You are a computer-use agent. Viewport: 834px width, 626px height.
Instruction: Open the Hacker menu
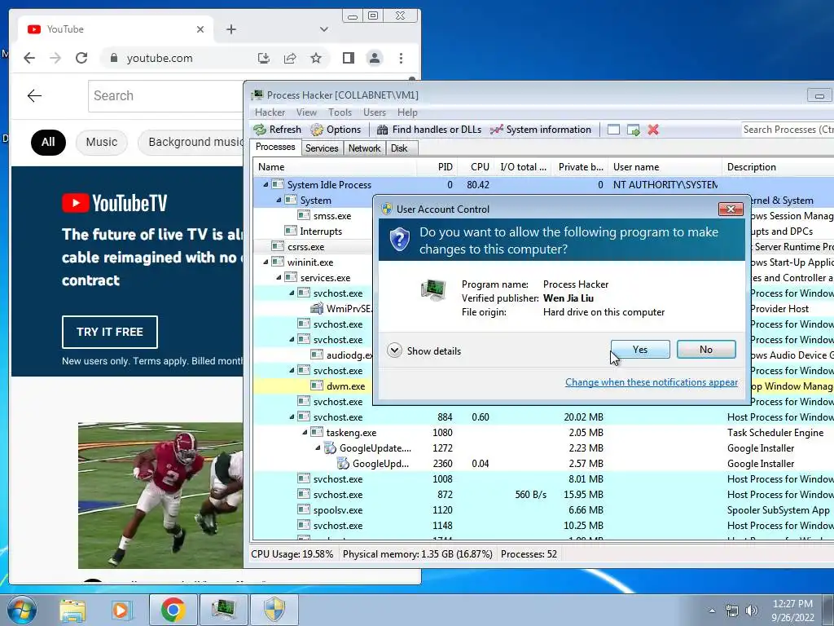click(x=270, y=112)
